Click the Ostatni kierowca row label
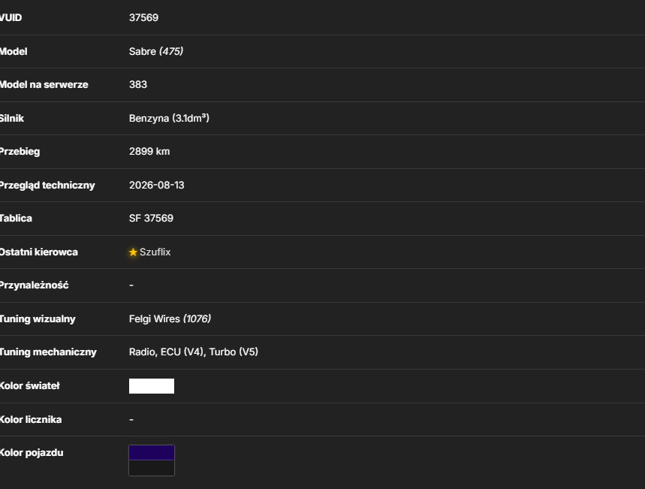 [x=38, y=252]
